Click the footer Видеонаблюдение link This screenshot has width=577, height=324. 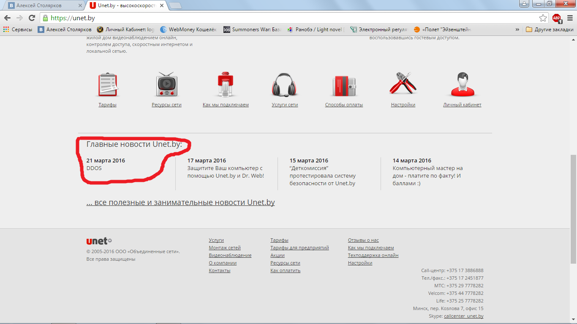click(x=230, y=255)
